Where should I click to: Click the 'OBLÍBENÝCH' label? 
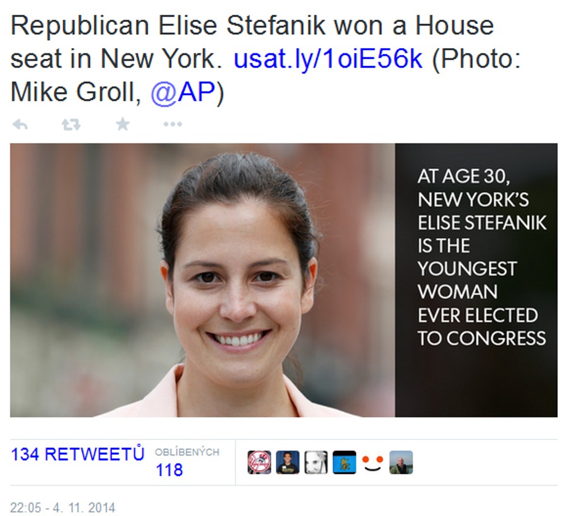pos(187,452)
